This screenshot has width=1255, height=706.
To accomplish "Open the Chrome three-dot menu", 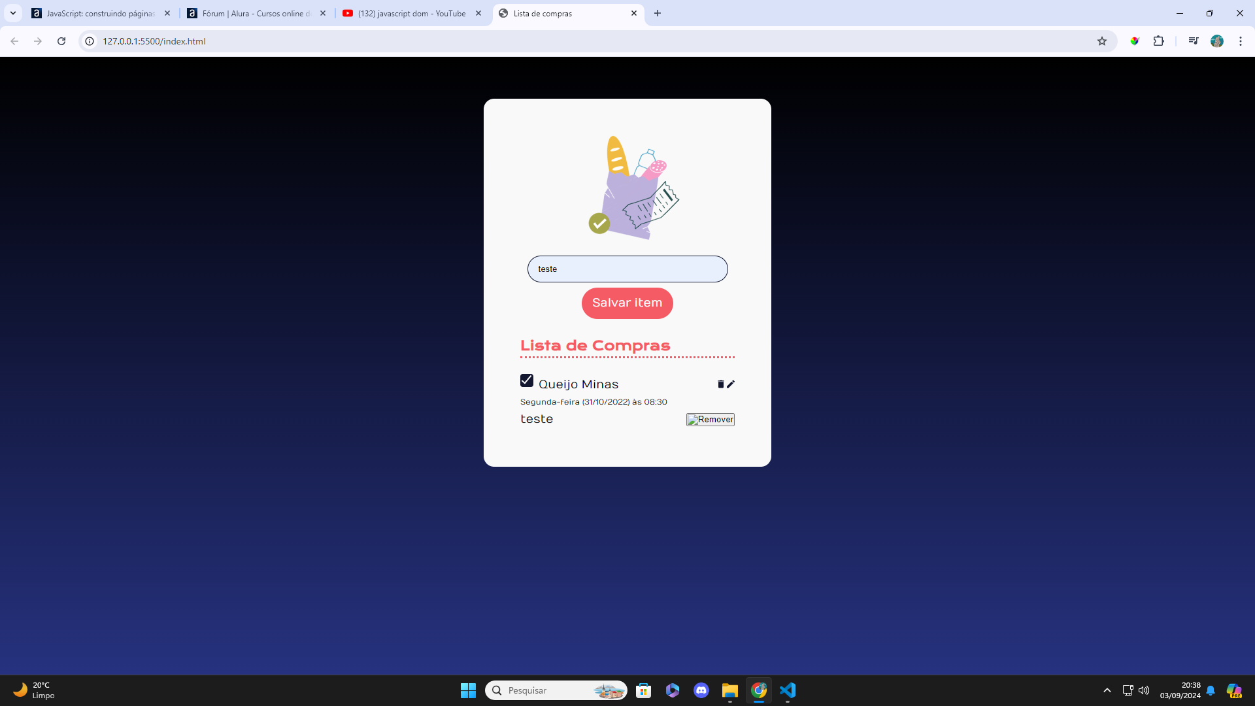I will click(1241, 41).
